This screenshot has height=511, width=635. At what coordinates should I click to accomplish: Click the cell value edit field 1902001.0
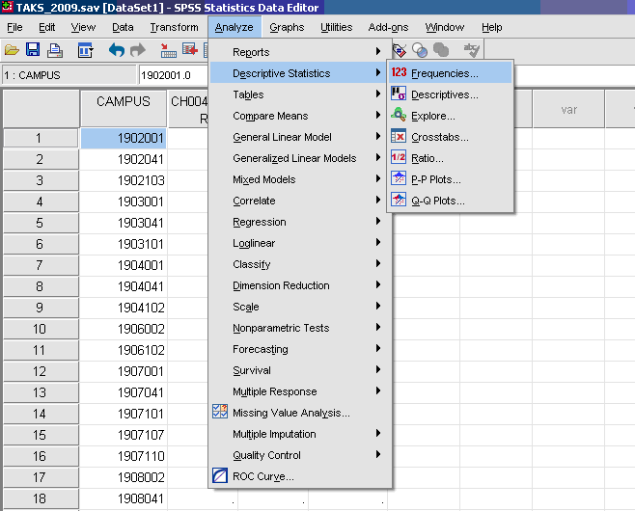(x=174, y=75)
